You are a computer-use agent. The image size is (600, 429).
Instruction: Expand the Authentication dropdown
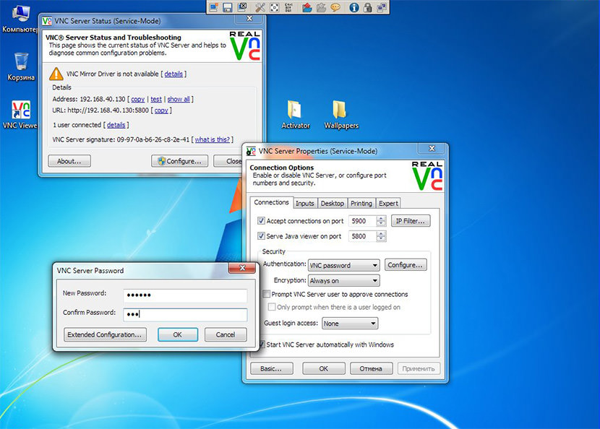point(343,266)
